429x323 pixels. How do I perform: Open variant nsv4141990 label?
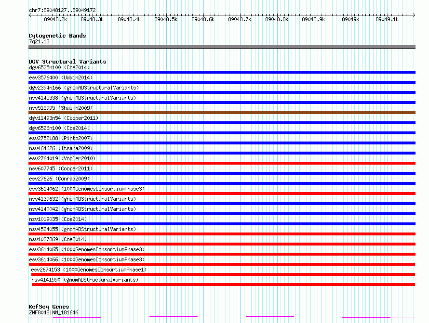[85, 280]
